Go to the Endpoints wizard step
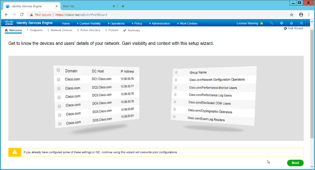The width and height of the screenshot is (315, 170). 35,30
